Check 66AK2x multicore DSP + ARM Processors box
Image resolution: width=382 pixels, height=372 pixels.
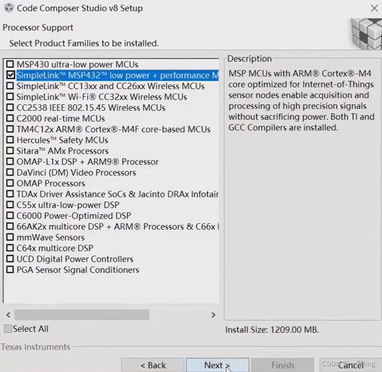(10, 226)
